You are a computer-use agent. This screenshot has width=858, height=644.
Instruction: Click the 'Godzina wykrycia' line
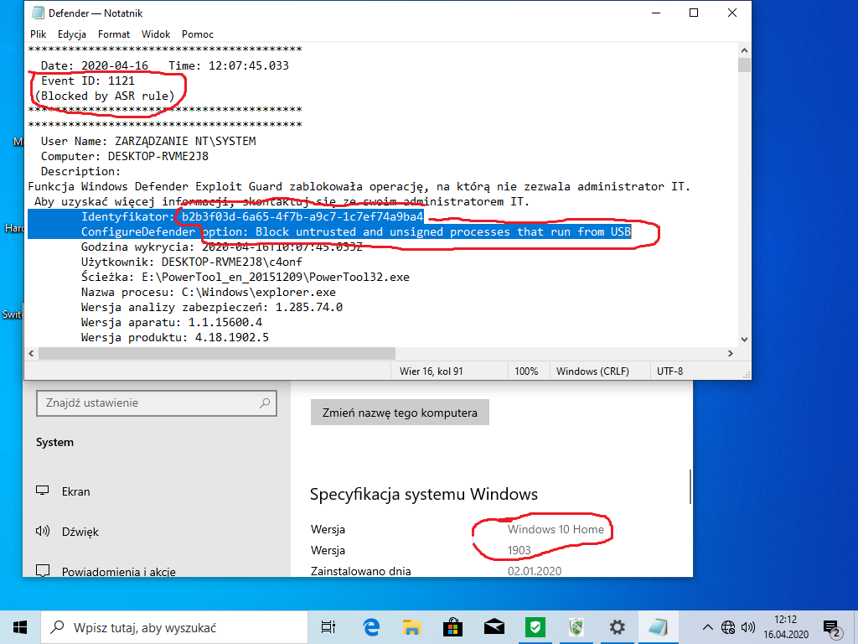pyautogui.click(x=221, y=247)
